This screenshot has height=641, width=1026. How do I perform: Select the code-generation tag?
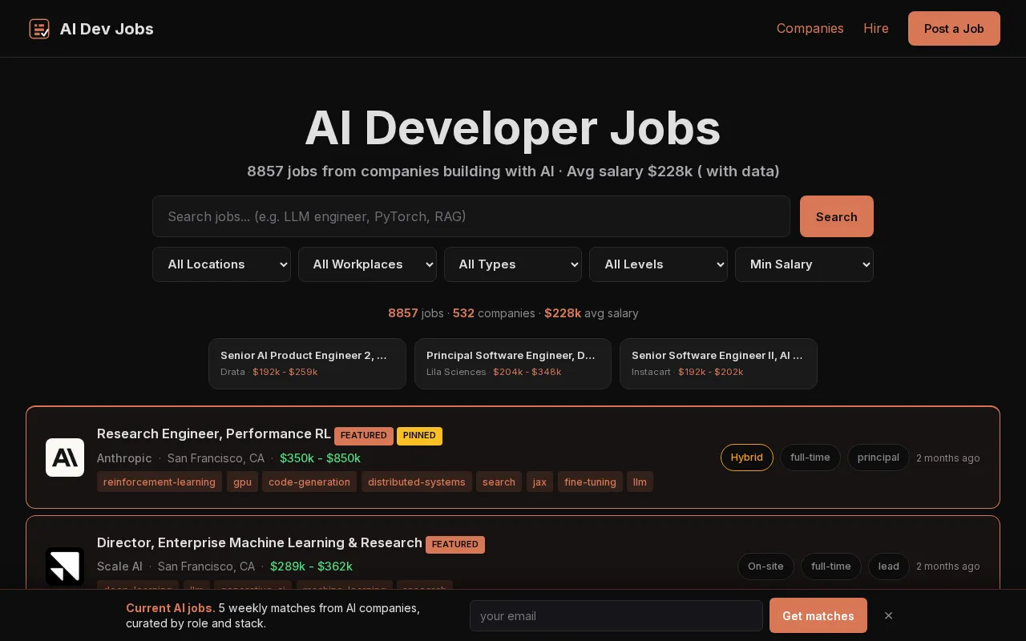point(309,482)
